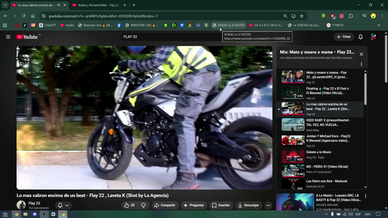Screen dimensions: 388x218
Task: View site information icon in address bar
Action: [43, 16]
